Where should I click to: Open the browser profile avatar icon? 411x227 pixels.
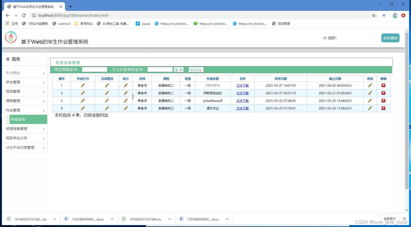click(395, 15)
